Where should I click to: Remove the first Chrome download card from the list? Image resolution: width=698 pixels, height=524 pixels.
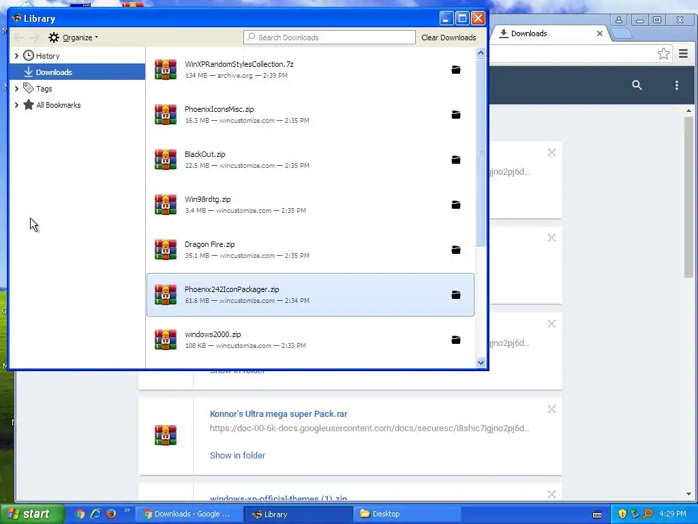[x=551, y=153]
